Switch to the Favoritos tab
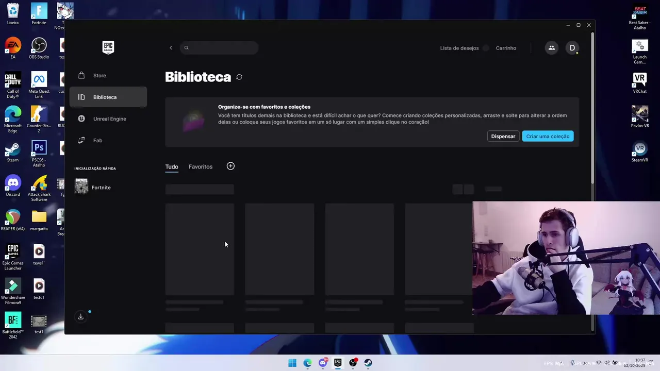Screen dimensions: 660x371 pyautogui.click(x=201, y=167)
